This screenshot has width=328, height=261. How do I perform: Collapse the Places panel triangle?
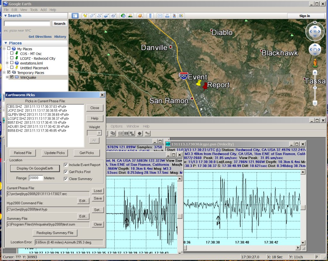pyautogui.click(x=6, y=43)
